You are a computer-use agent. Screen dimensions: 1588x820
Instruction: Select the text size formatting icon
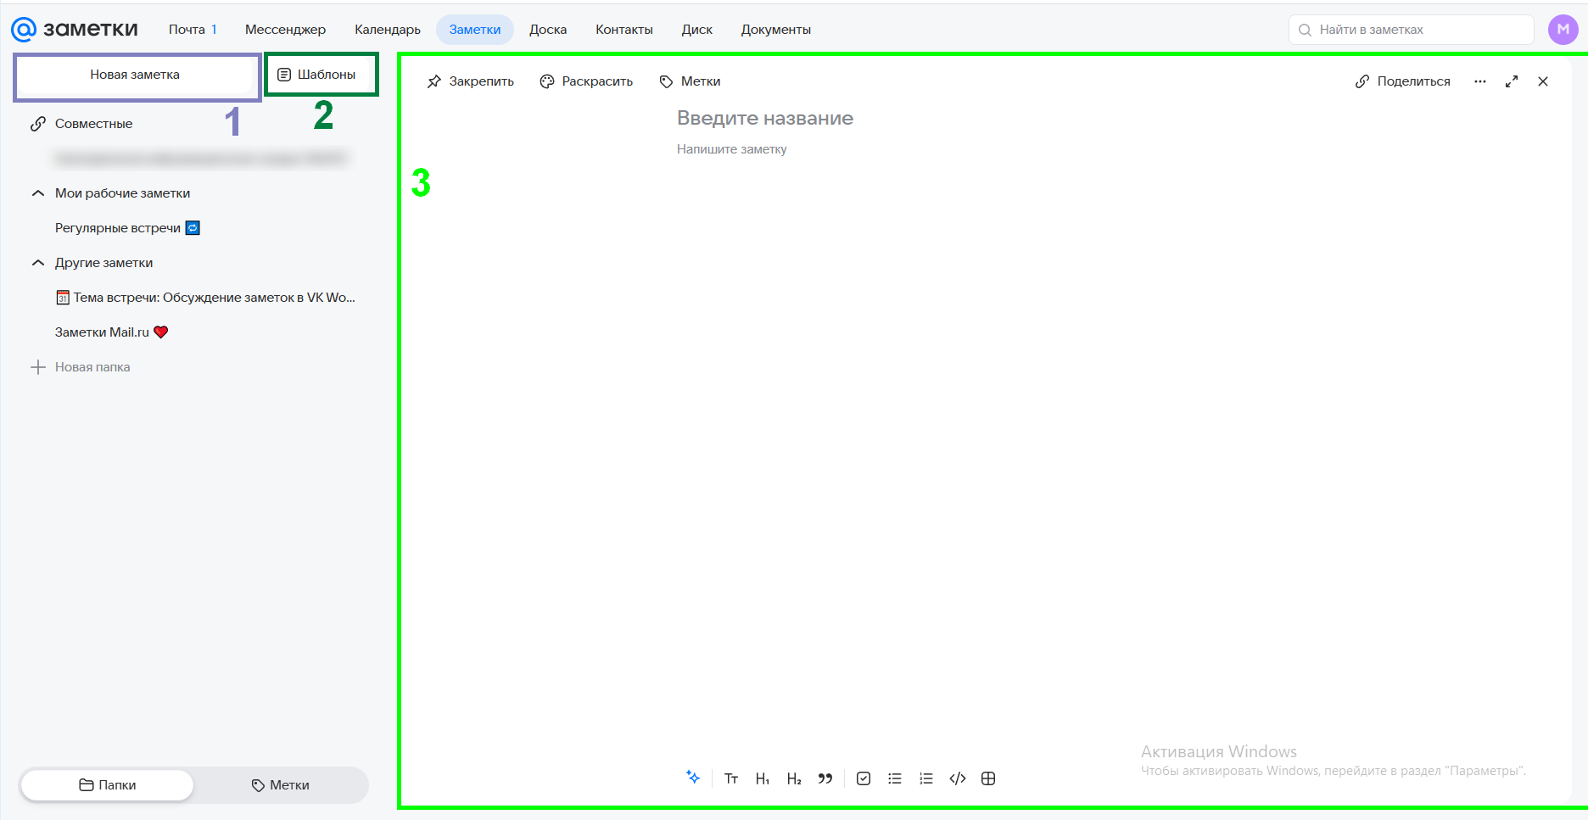(731, 778)
